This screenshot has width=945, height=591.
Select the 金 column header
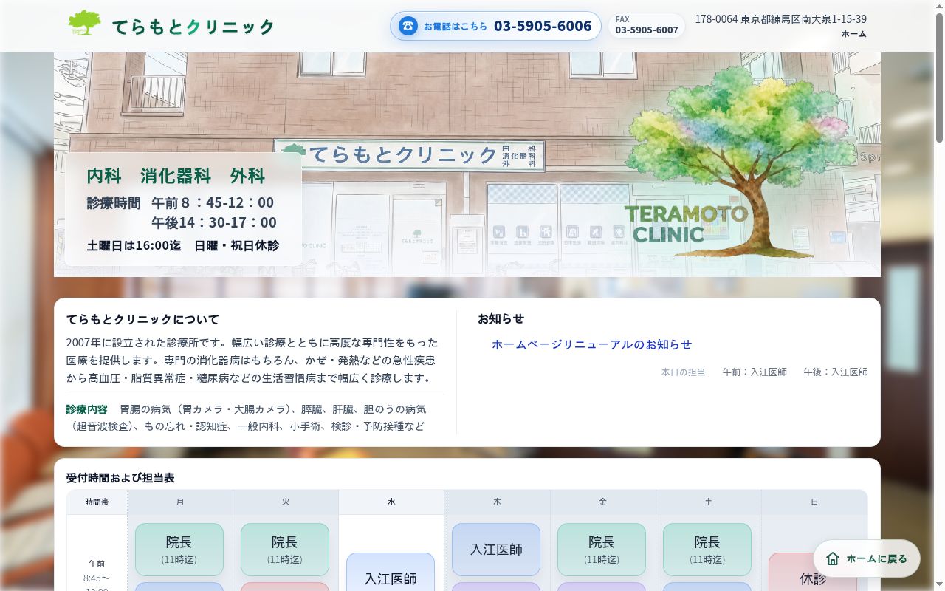click(x=602, y=502)
